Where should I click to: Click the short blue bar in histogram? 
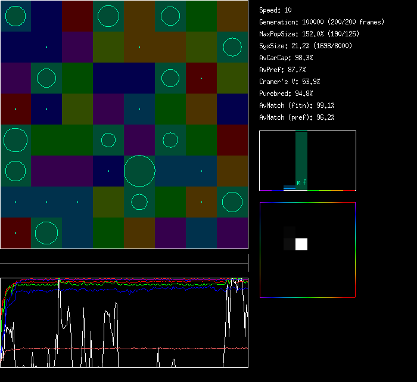(x=289, y=188)
